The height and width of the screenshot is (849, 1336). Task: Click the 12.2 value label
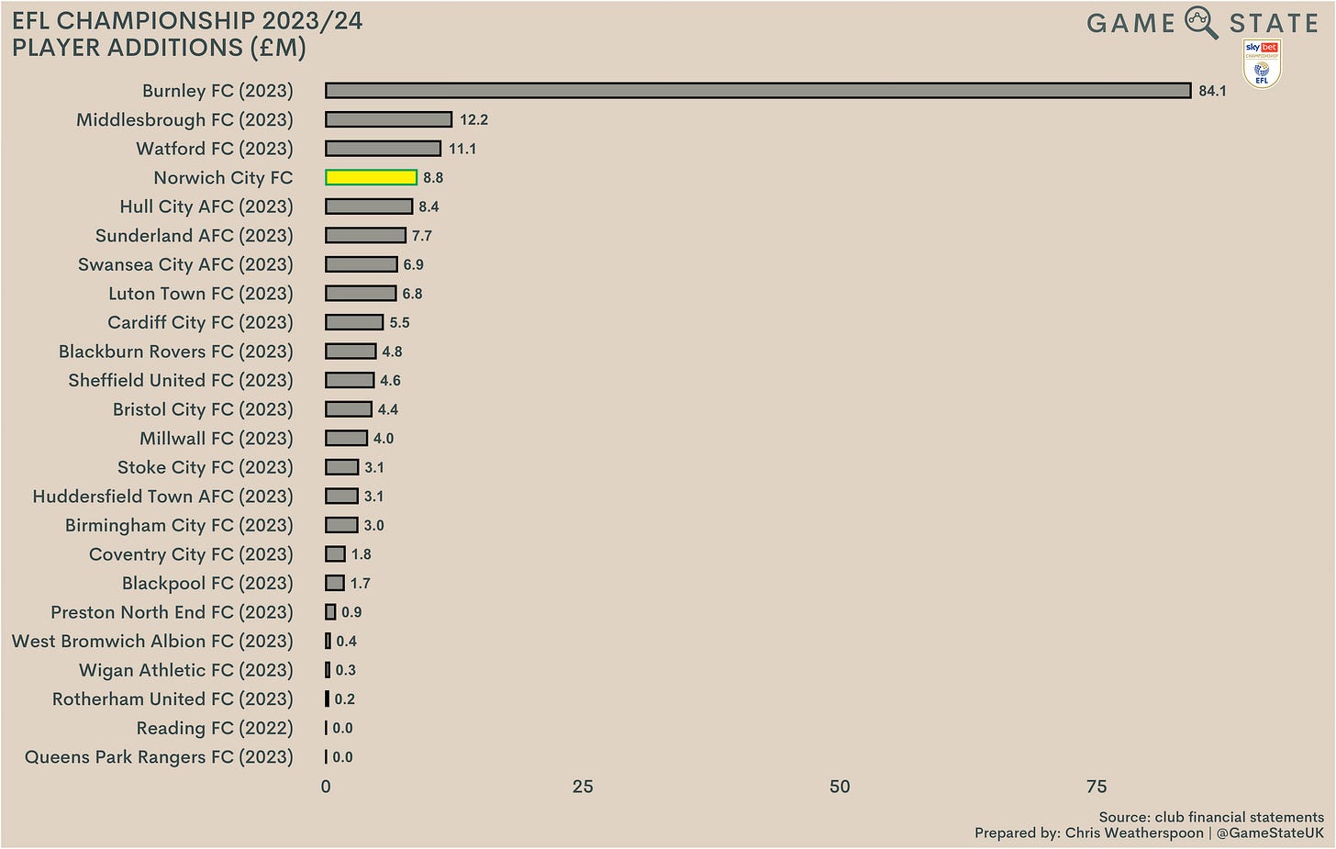click(473, 120)
